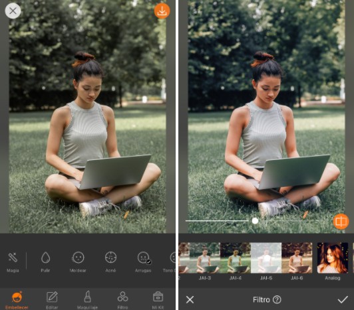
Task: Select the Magia magic wand tool
Action: pos(13,262)
